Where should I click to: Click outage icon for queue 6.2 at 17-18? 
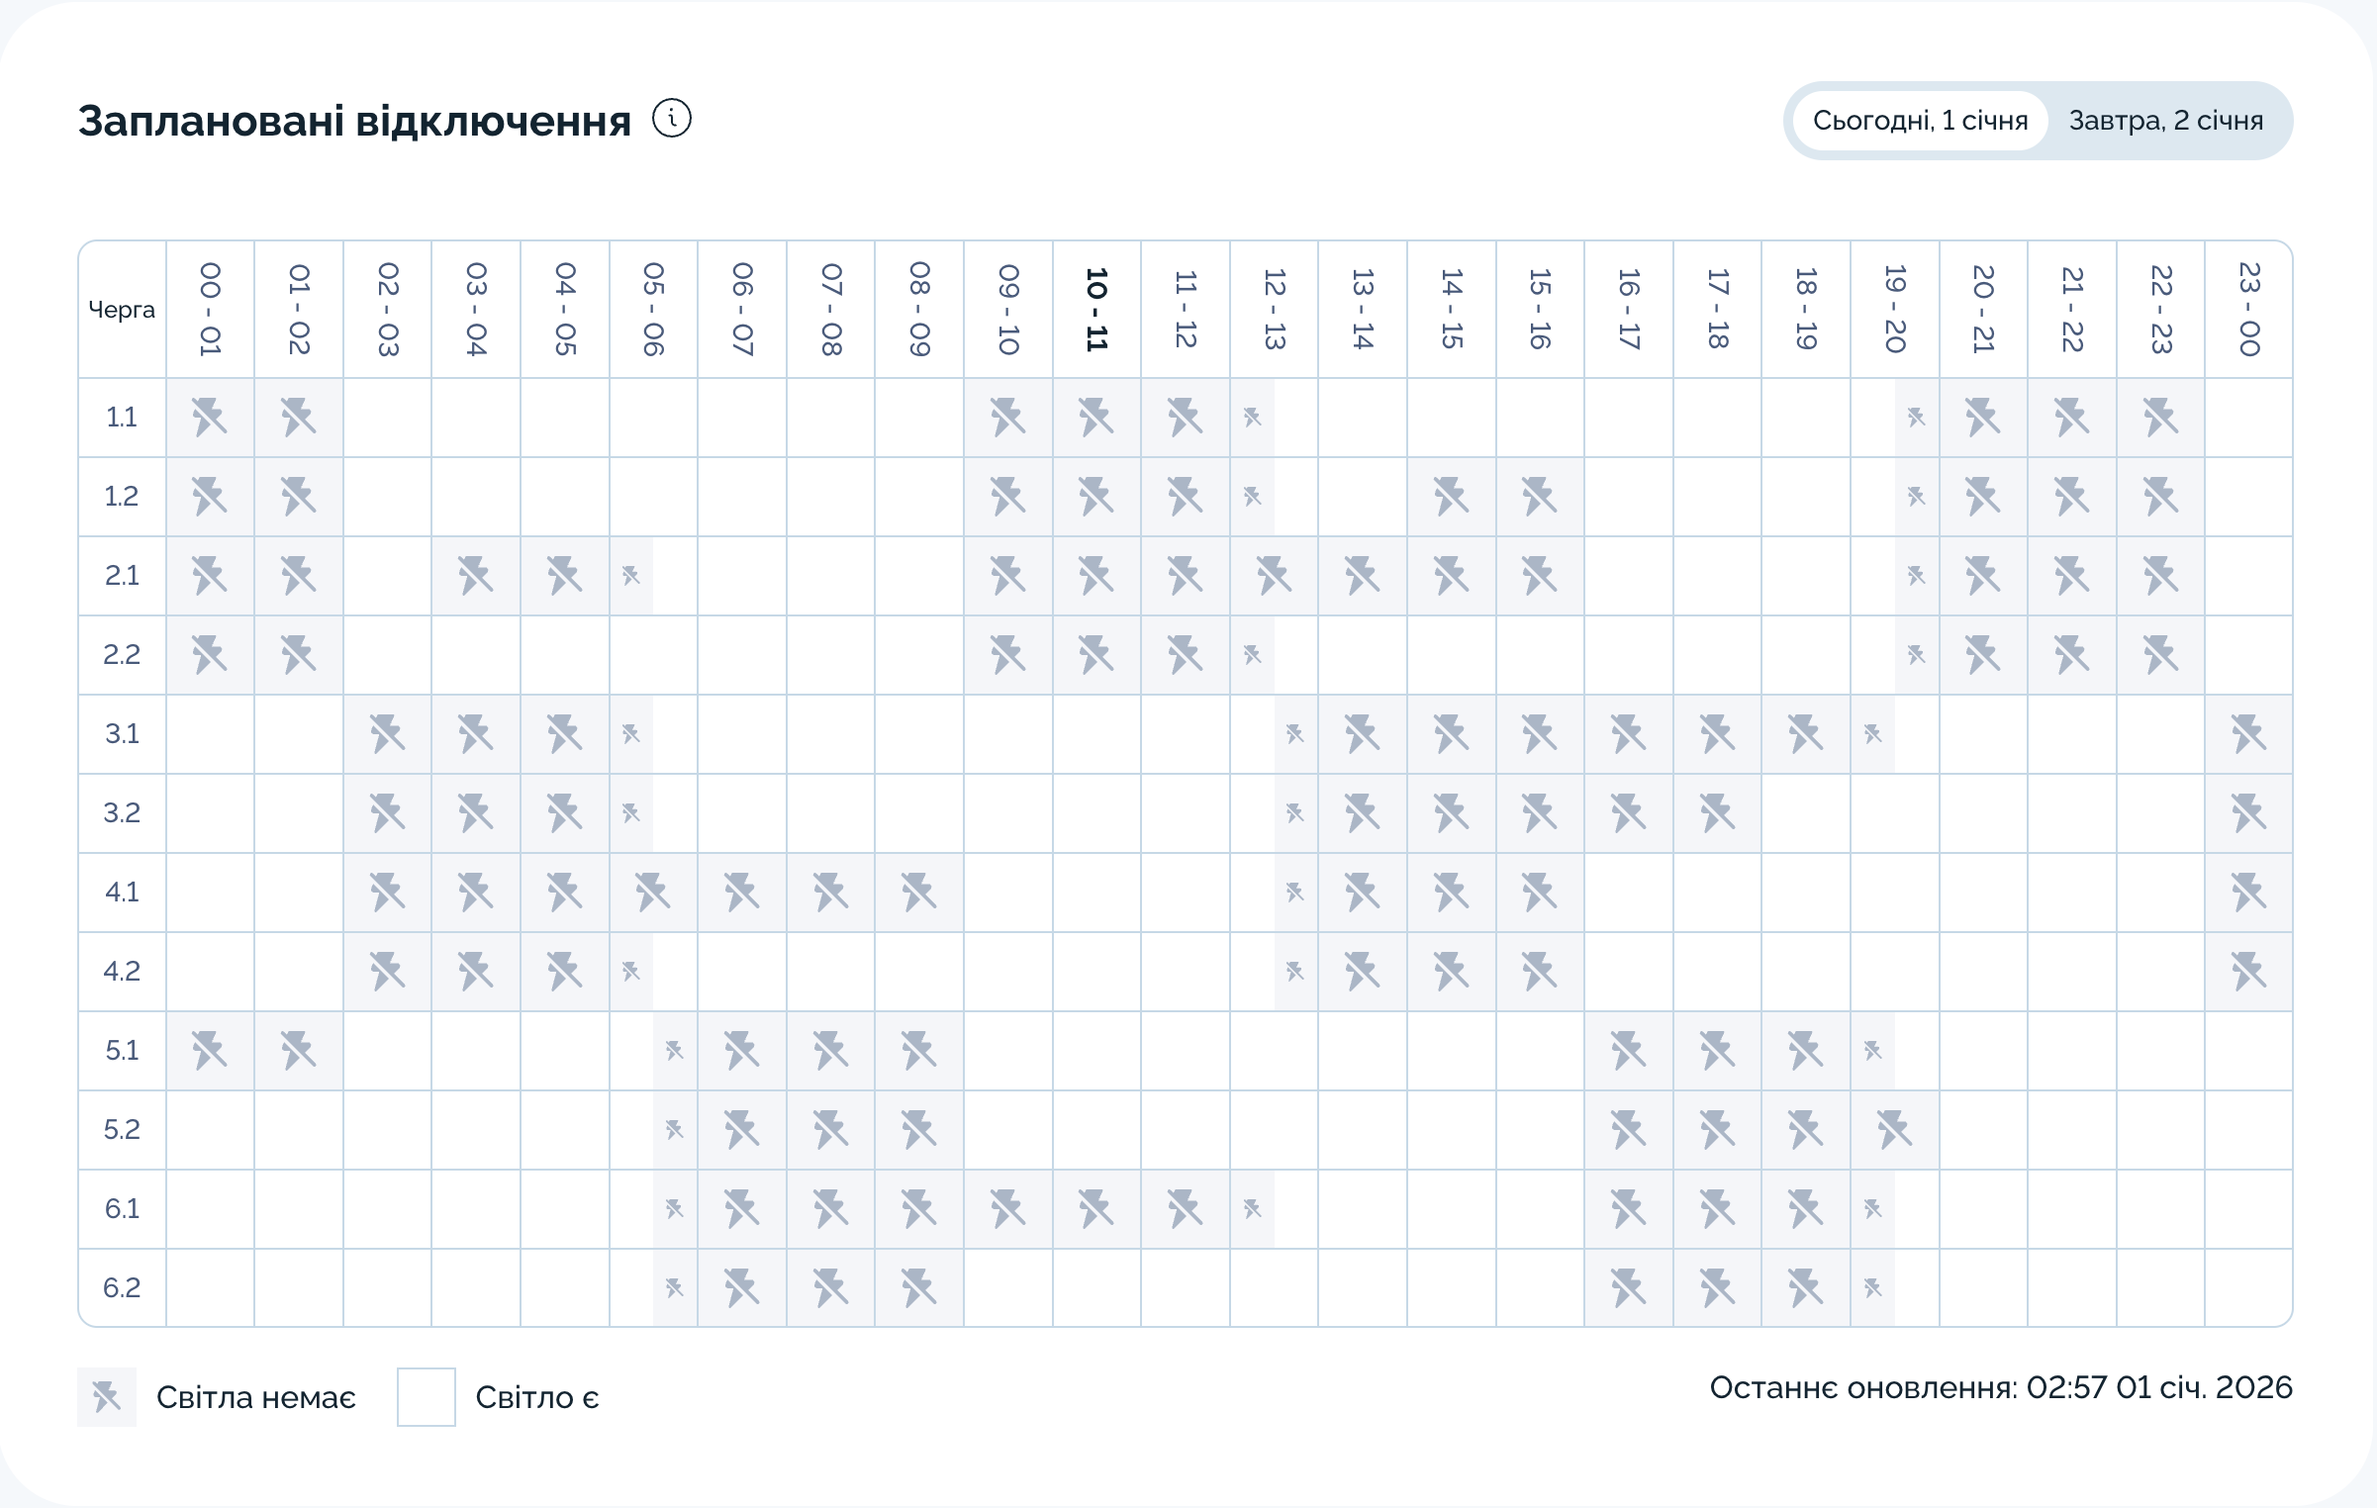(x=1717, y=1288)
